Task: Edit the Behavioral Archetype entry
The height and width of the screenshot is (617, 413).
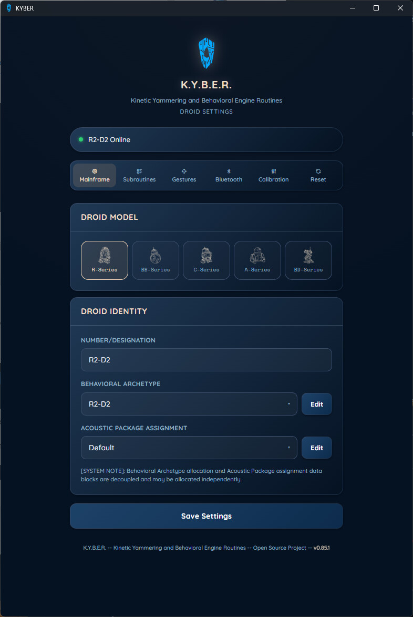Action: (x=317, y=404)
